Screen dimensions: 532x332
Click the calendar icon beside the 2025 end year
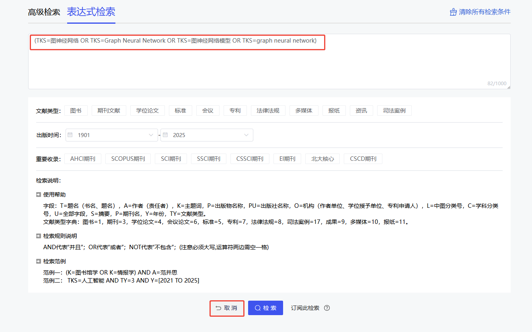coord(165,135)
